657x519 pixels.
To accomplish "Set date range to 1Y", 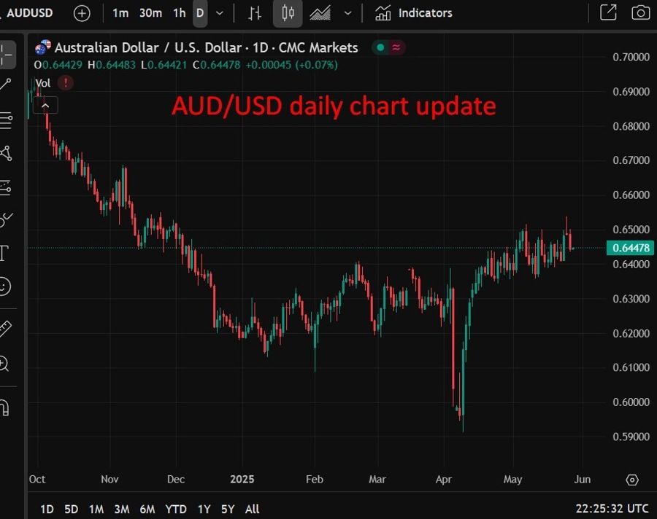I will [204, 509].
